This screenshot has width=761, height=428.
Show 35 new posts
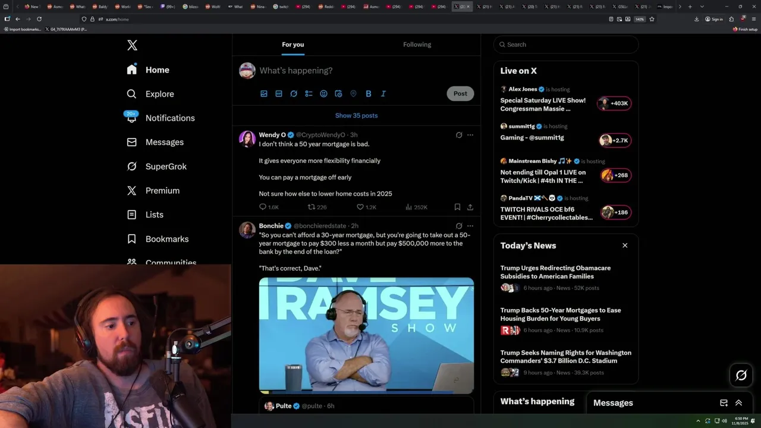(356, 115)
